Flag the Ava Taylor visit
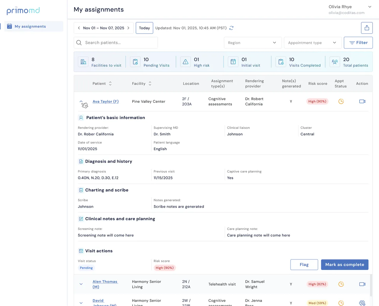 304,265
